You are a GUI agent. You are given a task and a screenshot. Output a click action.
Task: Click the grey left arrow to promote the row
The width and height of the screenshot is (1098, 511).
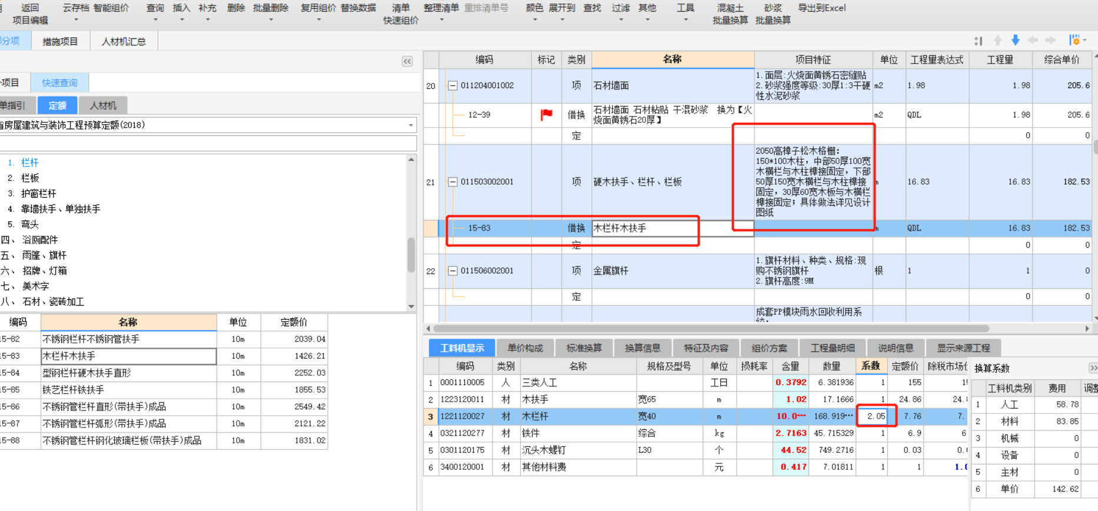click(1033, 40)
